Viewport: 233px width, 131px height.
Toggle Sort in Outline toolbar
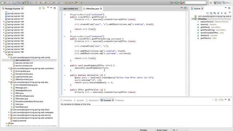coord(211,13)
